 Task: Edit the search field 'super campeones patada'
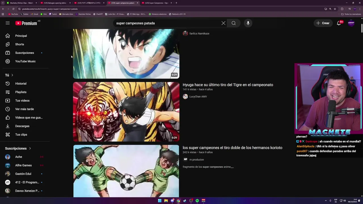tap(167, 23)
